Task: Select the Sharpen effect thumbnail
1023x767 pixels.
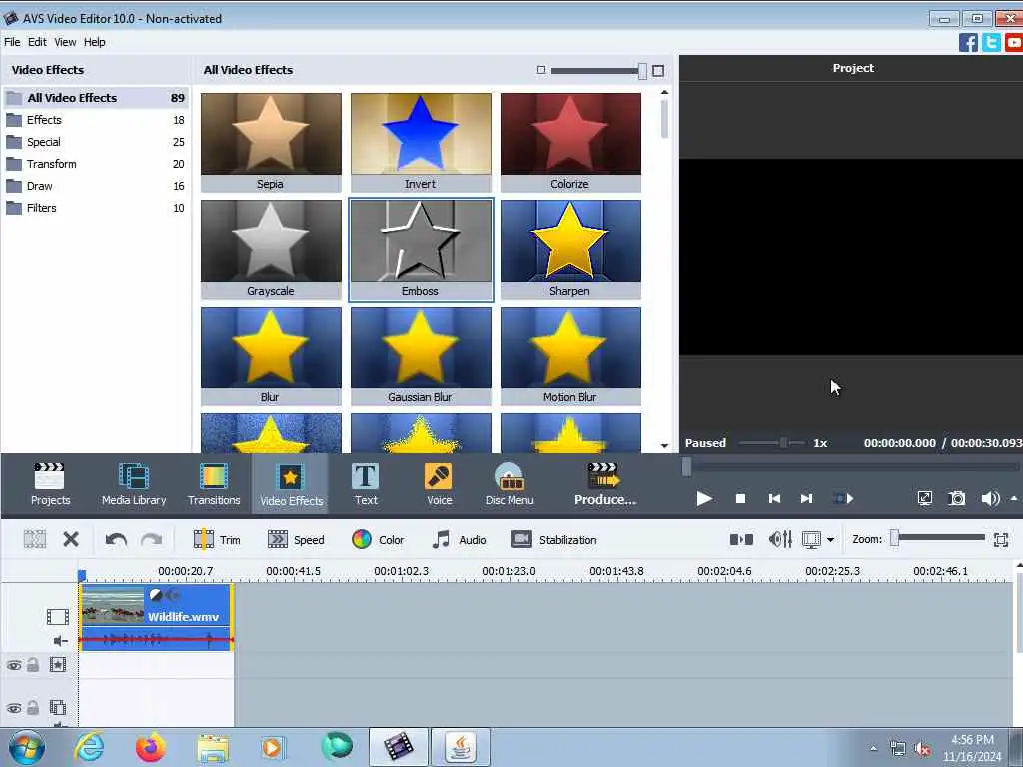Action: coord(570,249)
